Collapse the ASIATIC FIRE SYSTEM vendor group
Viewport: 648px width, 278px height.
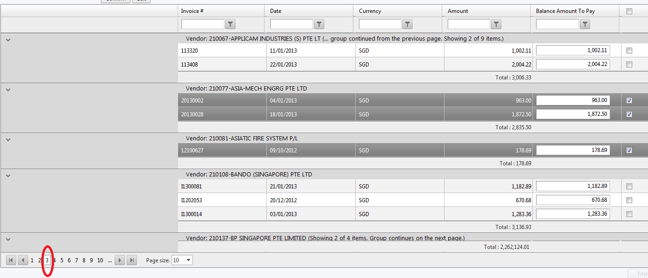point(8,140)
